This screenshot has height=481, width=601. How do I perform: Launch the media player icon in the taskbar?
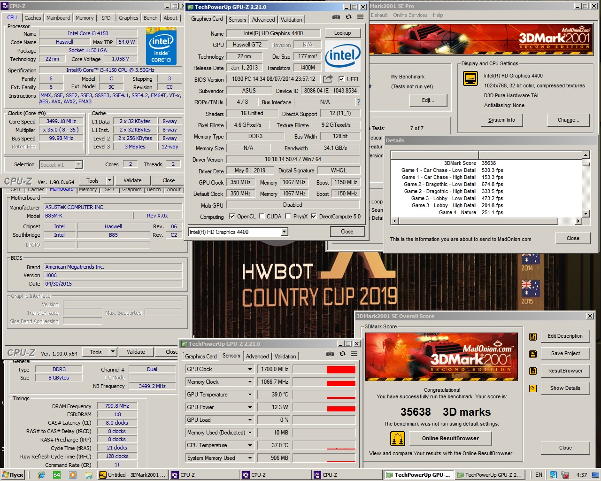[x=72, y=475]
